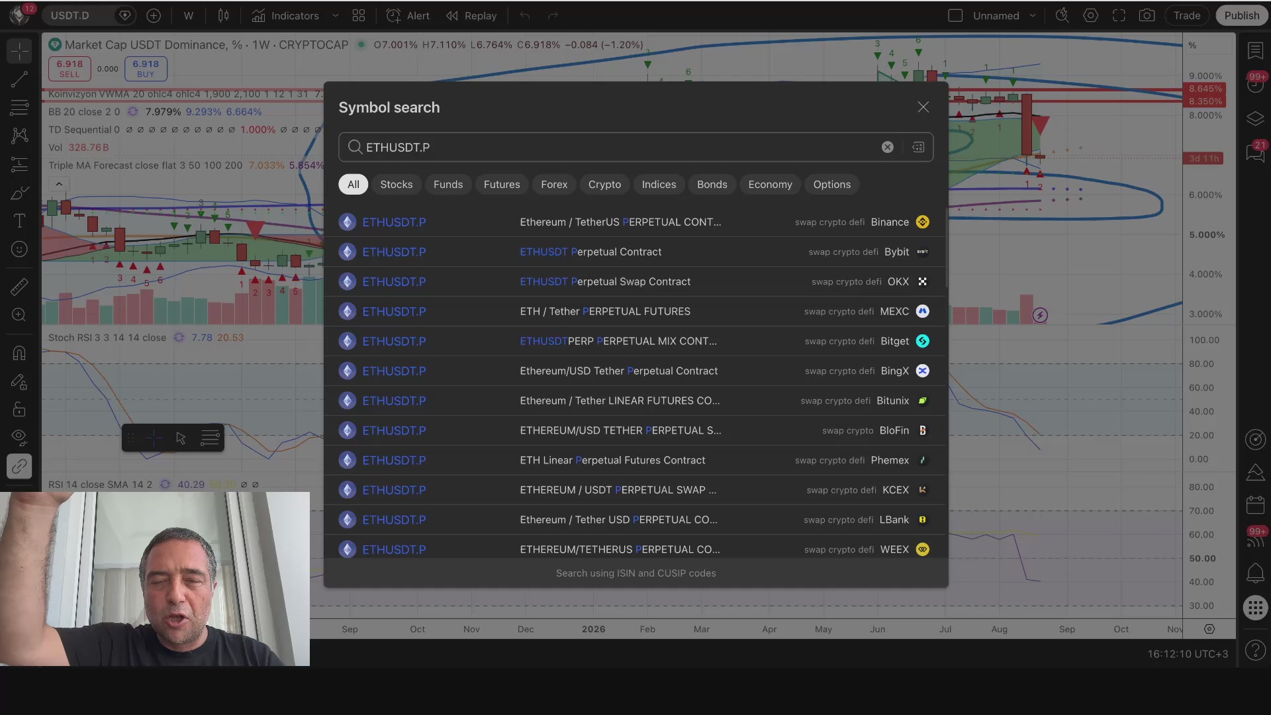1271x715 pixels.
Task: Select the Bonds filter tab
Action: coord(712,185)
